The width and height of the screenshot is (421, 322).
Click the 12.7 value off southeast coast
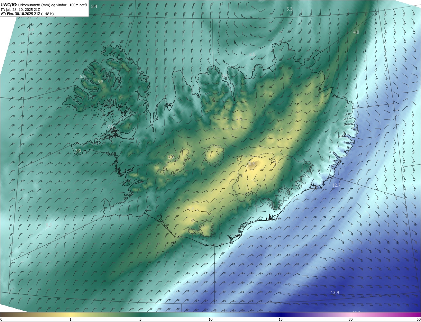pos(336,185)
